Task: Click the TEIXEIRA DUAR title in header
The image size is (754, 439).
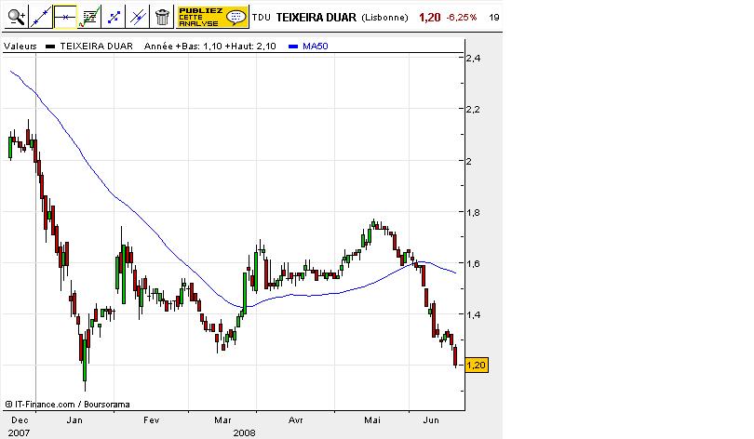Action: [x=316, y=18]
